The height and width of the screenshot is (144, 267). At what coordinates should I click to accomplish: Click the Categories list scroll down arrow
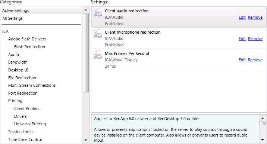coord(86,140)
